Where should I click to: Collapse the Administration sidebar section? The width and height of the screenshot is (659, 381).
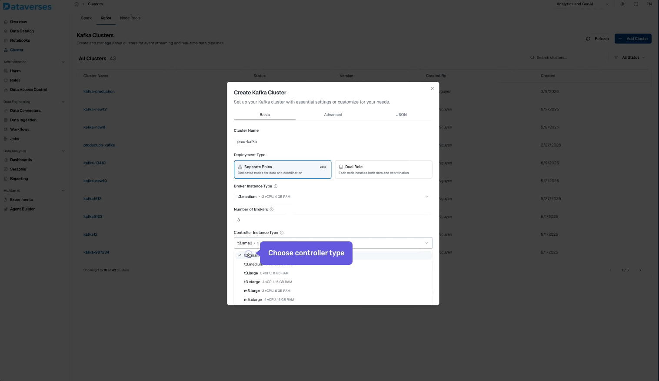point(63,62)
